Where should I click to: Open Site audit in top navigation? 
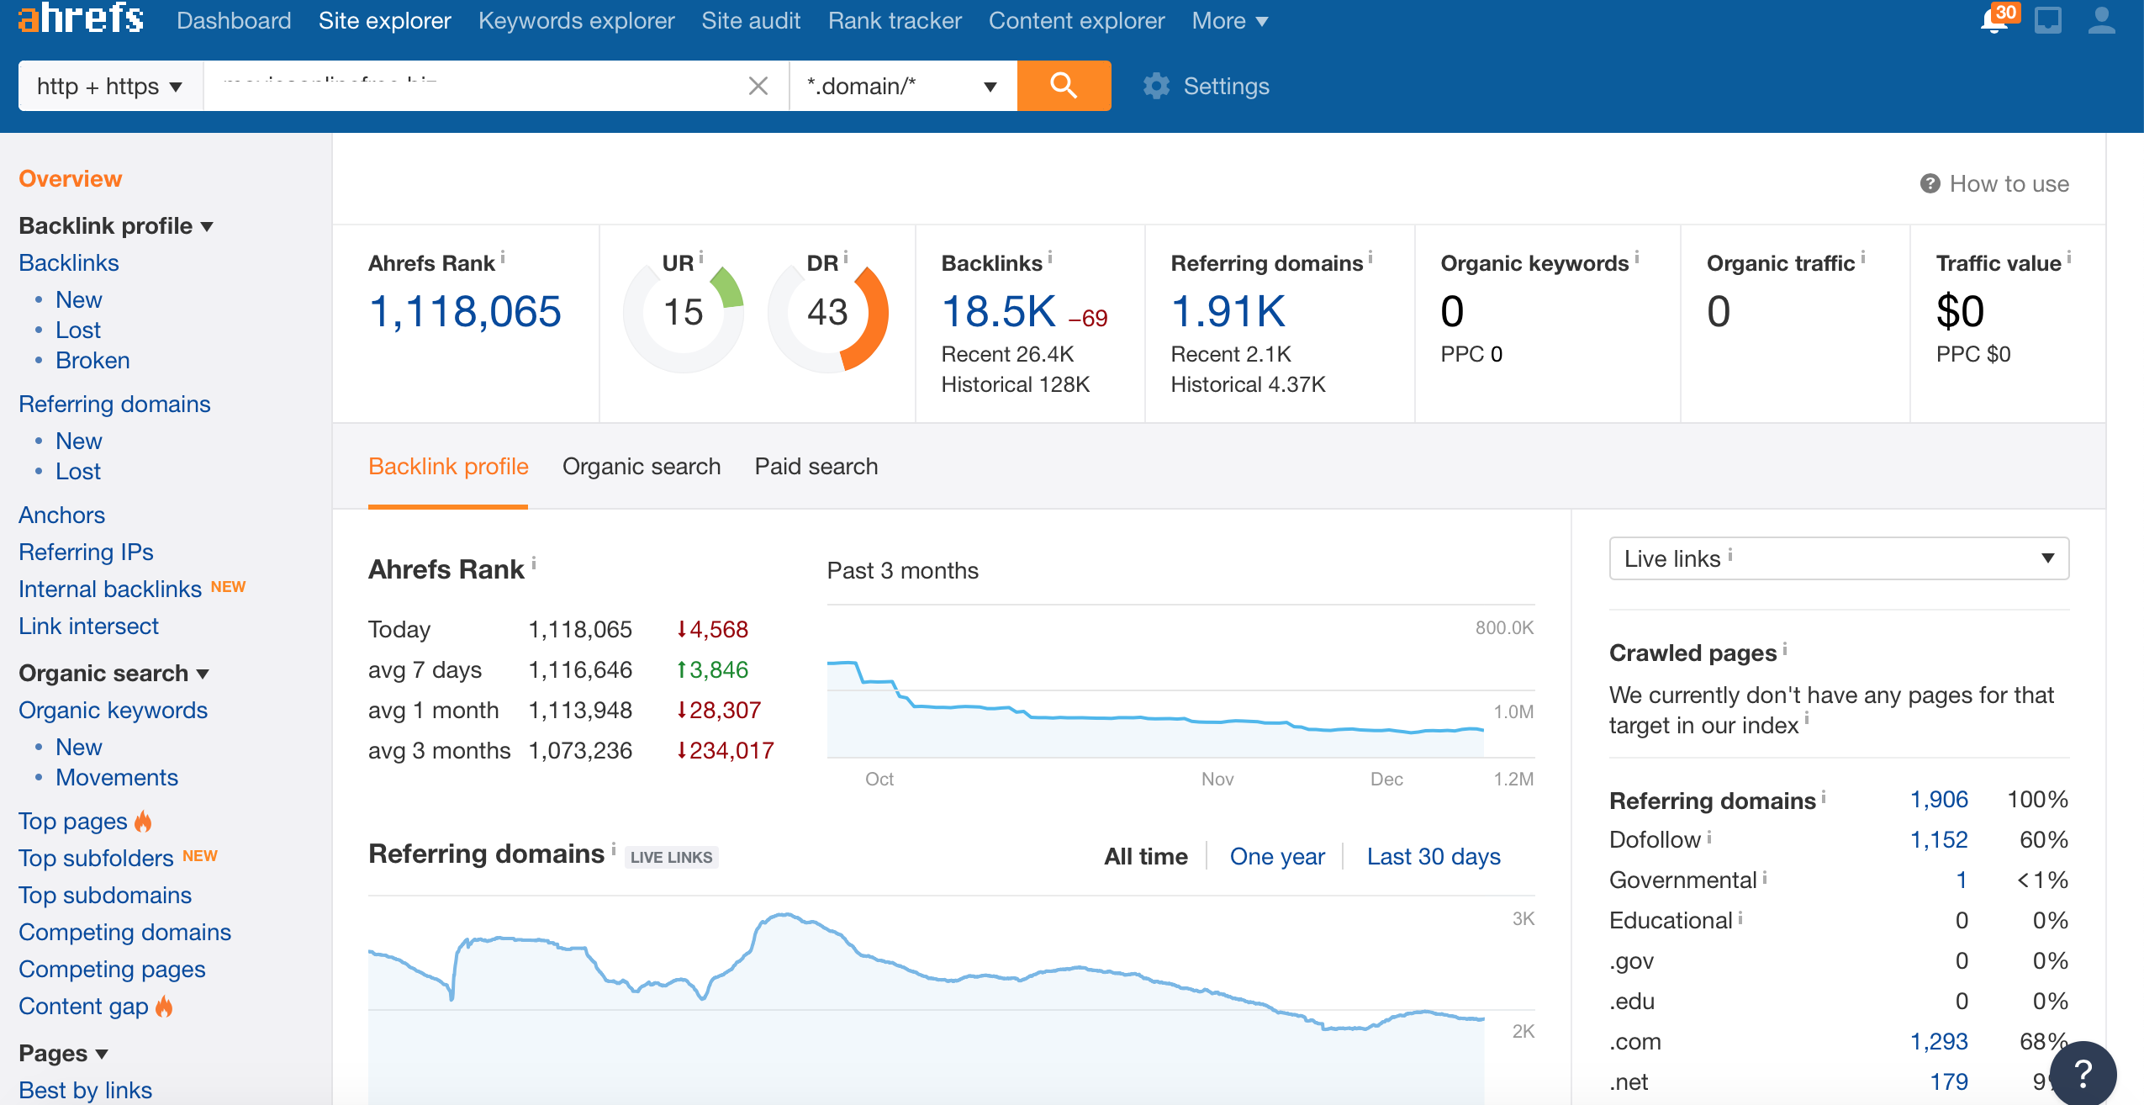pyautogui.click(x=751, y=20)
